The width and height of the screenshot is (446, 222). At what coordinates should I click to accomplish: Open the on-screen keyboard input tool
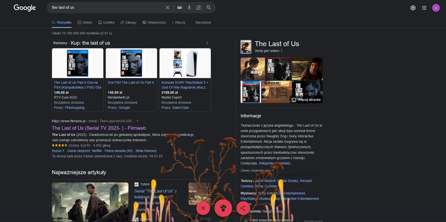tap(180, 8)
